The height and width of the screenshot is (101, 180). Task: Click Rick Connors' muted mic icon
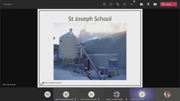coord(99,99)
